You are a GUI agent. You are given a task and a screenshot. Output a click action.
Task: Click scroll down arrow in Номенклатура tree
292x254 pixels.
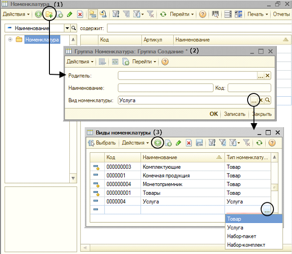click(73, 178)
